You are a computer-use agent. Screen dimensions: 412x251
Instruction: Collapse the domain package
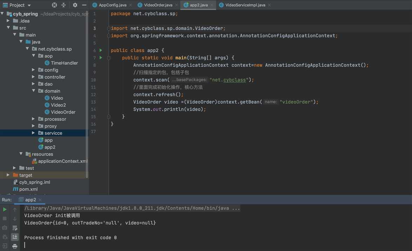pyautogui.click(x=34, y=91)
